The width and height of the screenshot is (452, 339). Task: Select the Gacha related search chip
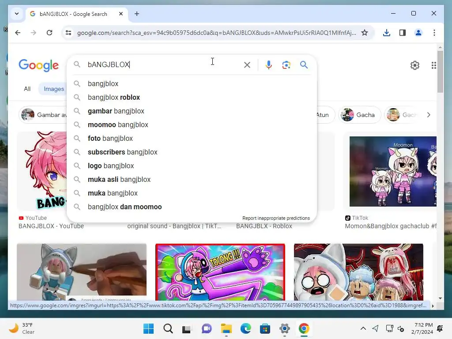pyautogui.click(x=360, y=115)
